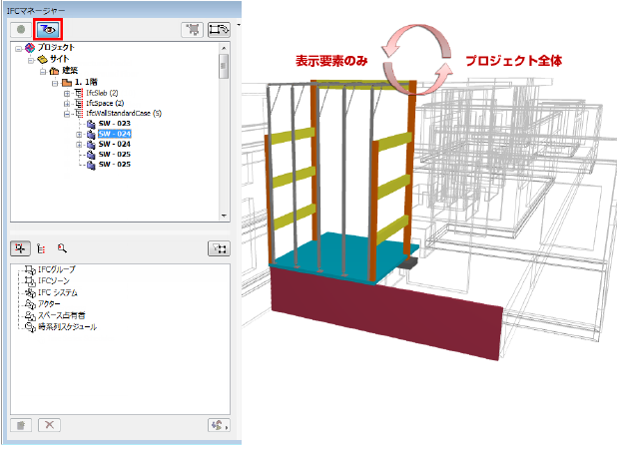Image resolution: width=617 pixels, height=449 pixels.
Task: Open the small panel options arrow at top right
Action: pyautogui.click(x=238, y=25)
